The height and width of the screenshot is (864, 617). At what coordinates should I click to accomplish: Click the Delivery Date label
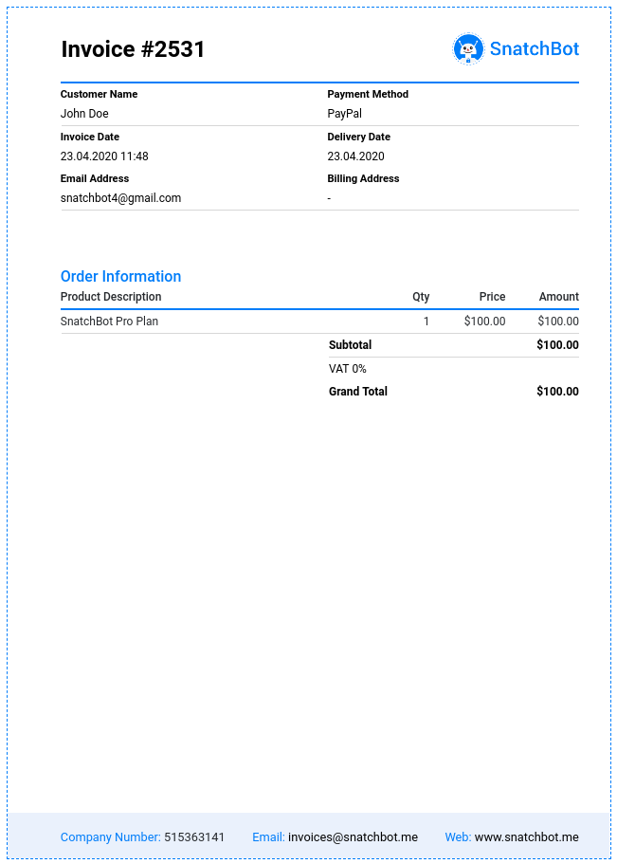click(358, 137)
